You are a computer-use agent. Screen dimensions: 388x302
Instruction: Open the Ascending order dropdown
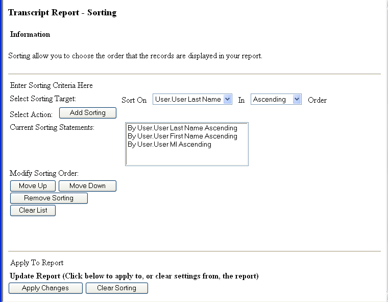276,99
